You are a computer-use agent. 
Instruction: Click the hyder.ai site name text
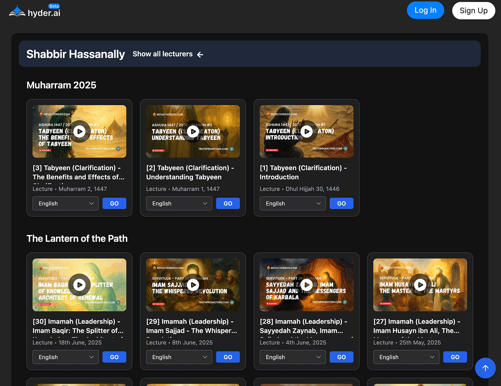click(44, 13)
